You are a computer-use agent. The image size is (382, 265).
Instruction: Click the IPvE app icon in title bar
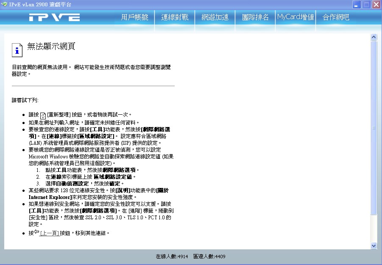coord(4,4)
